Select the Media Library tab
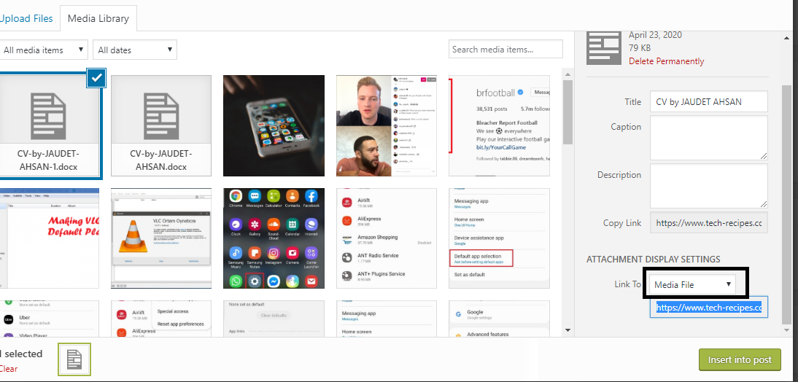798x382 pixels. 98,19
